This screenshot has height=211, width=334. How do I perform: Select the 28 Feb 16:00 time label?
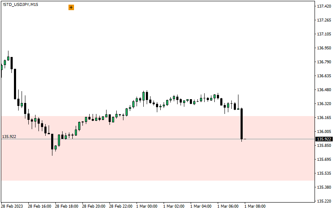click(39, 206)
